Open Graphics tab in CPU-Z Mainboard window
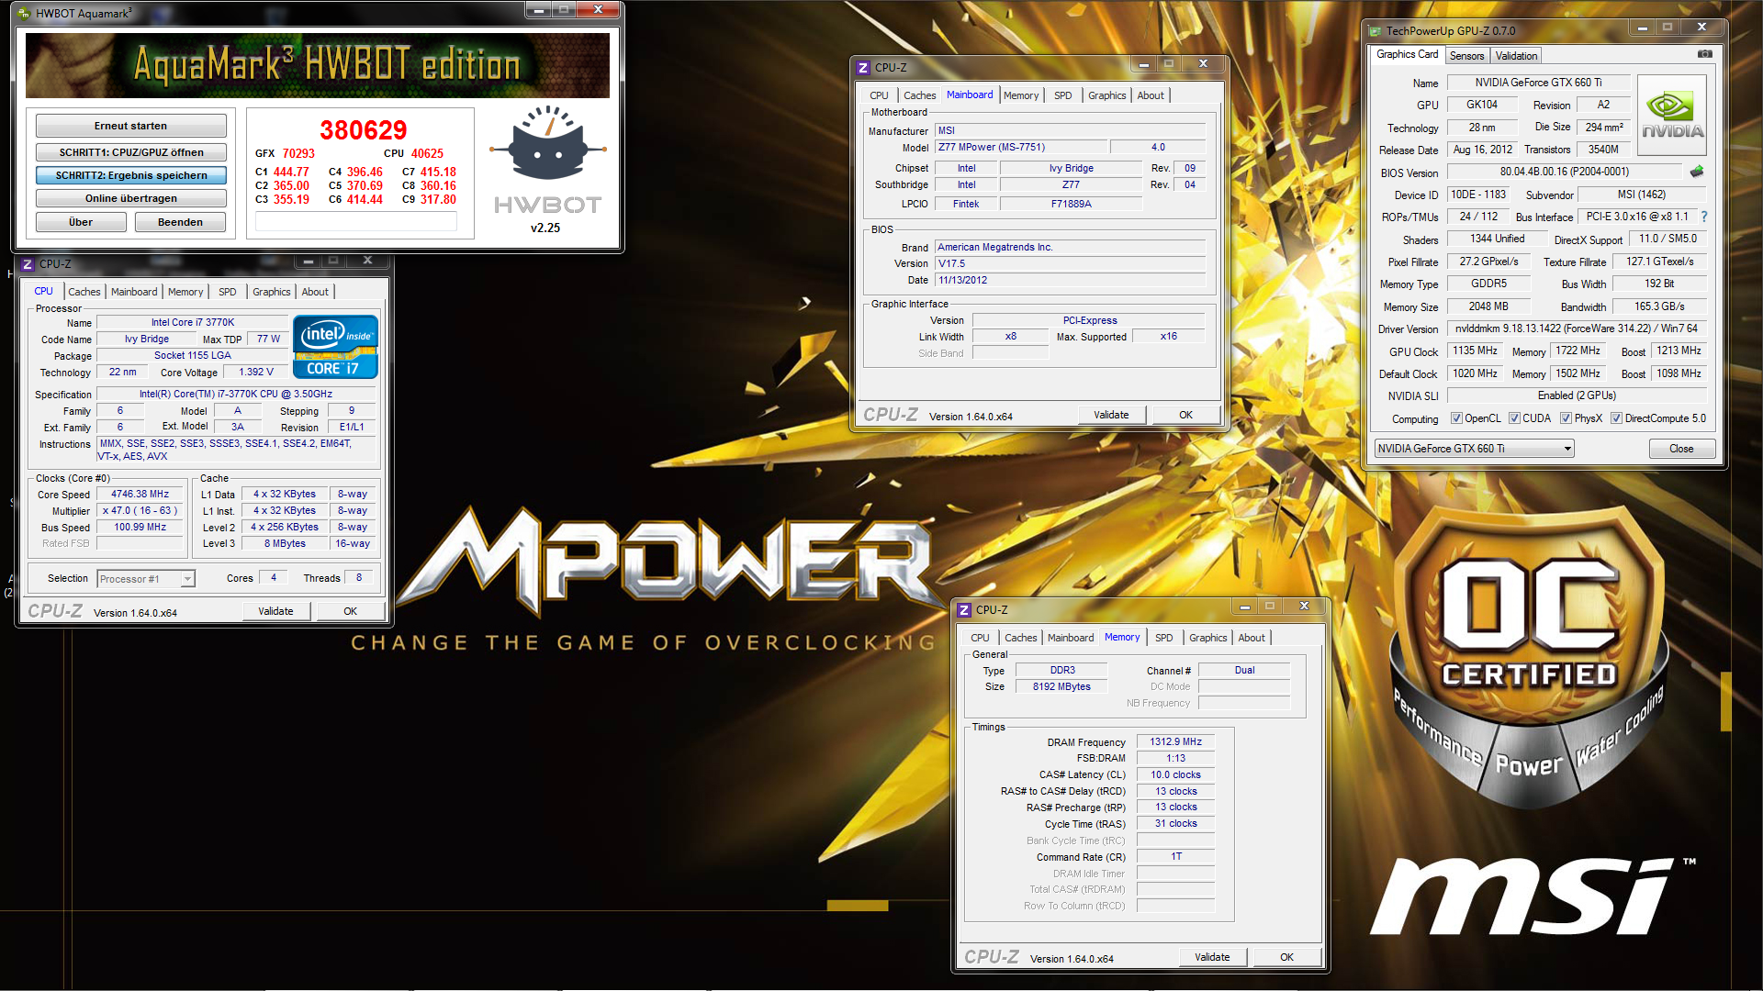1763x991 pixels. point(1107,95)
